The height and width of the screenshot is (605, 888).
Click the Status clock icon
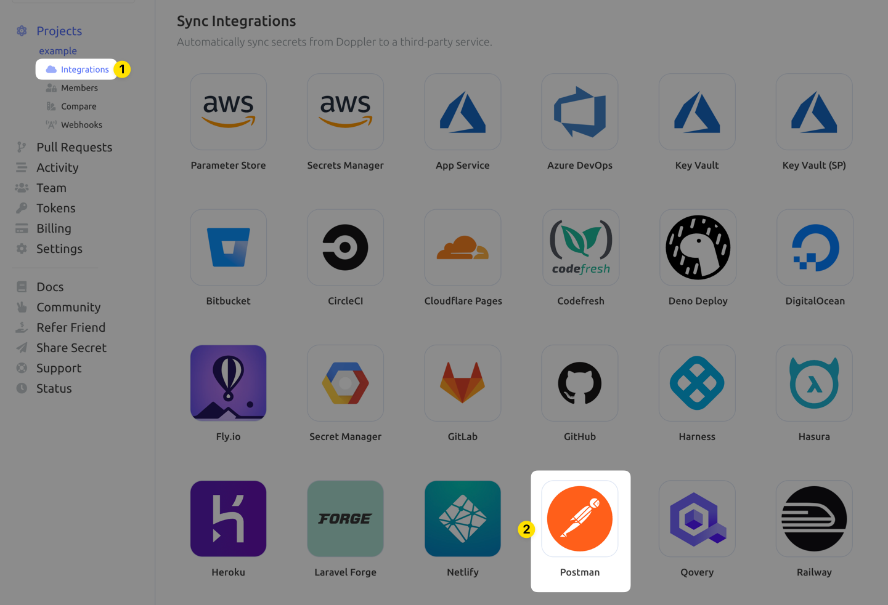pos(22,388)
